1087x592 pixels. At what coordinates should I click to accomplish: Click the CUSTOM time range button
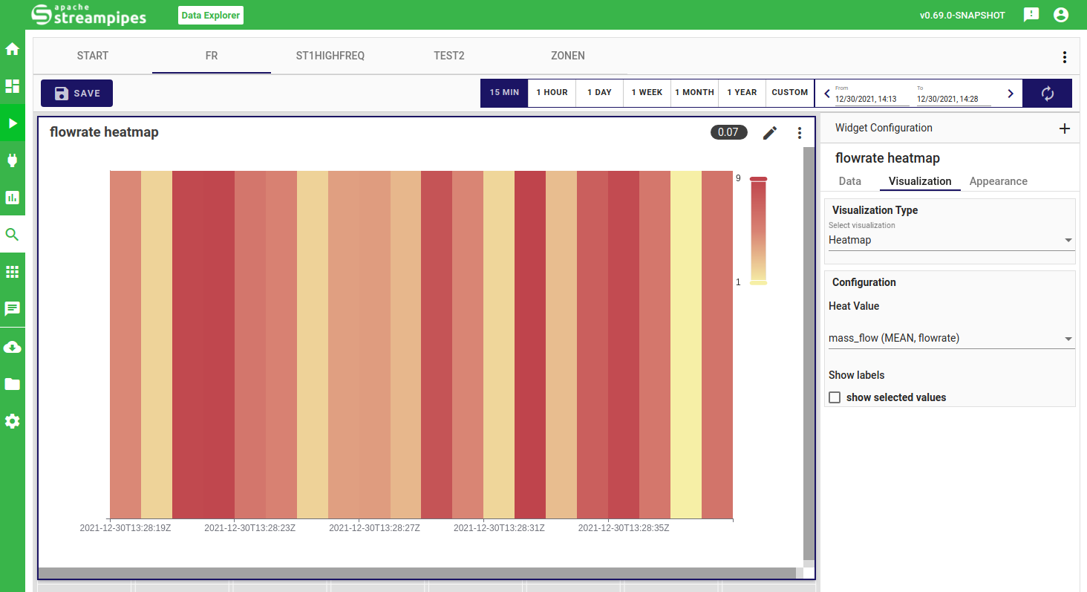pyautogui.click(x=789, y=93)
